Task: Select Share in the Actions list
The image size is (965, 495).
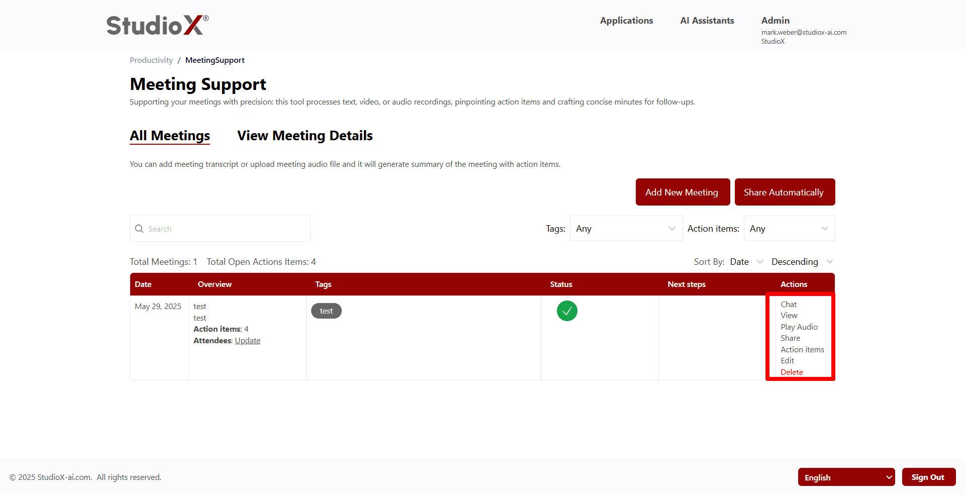Action: [x=790, y=338]
